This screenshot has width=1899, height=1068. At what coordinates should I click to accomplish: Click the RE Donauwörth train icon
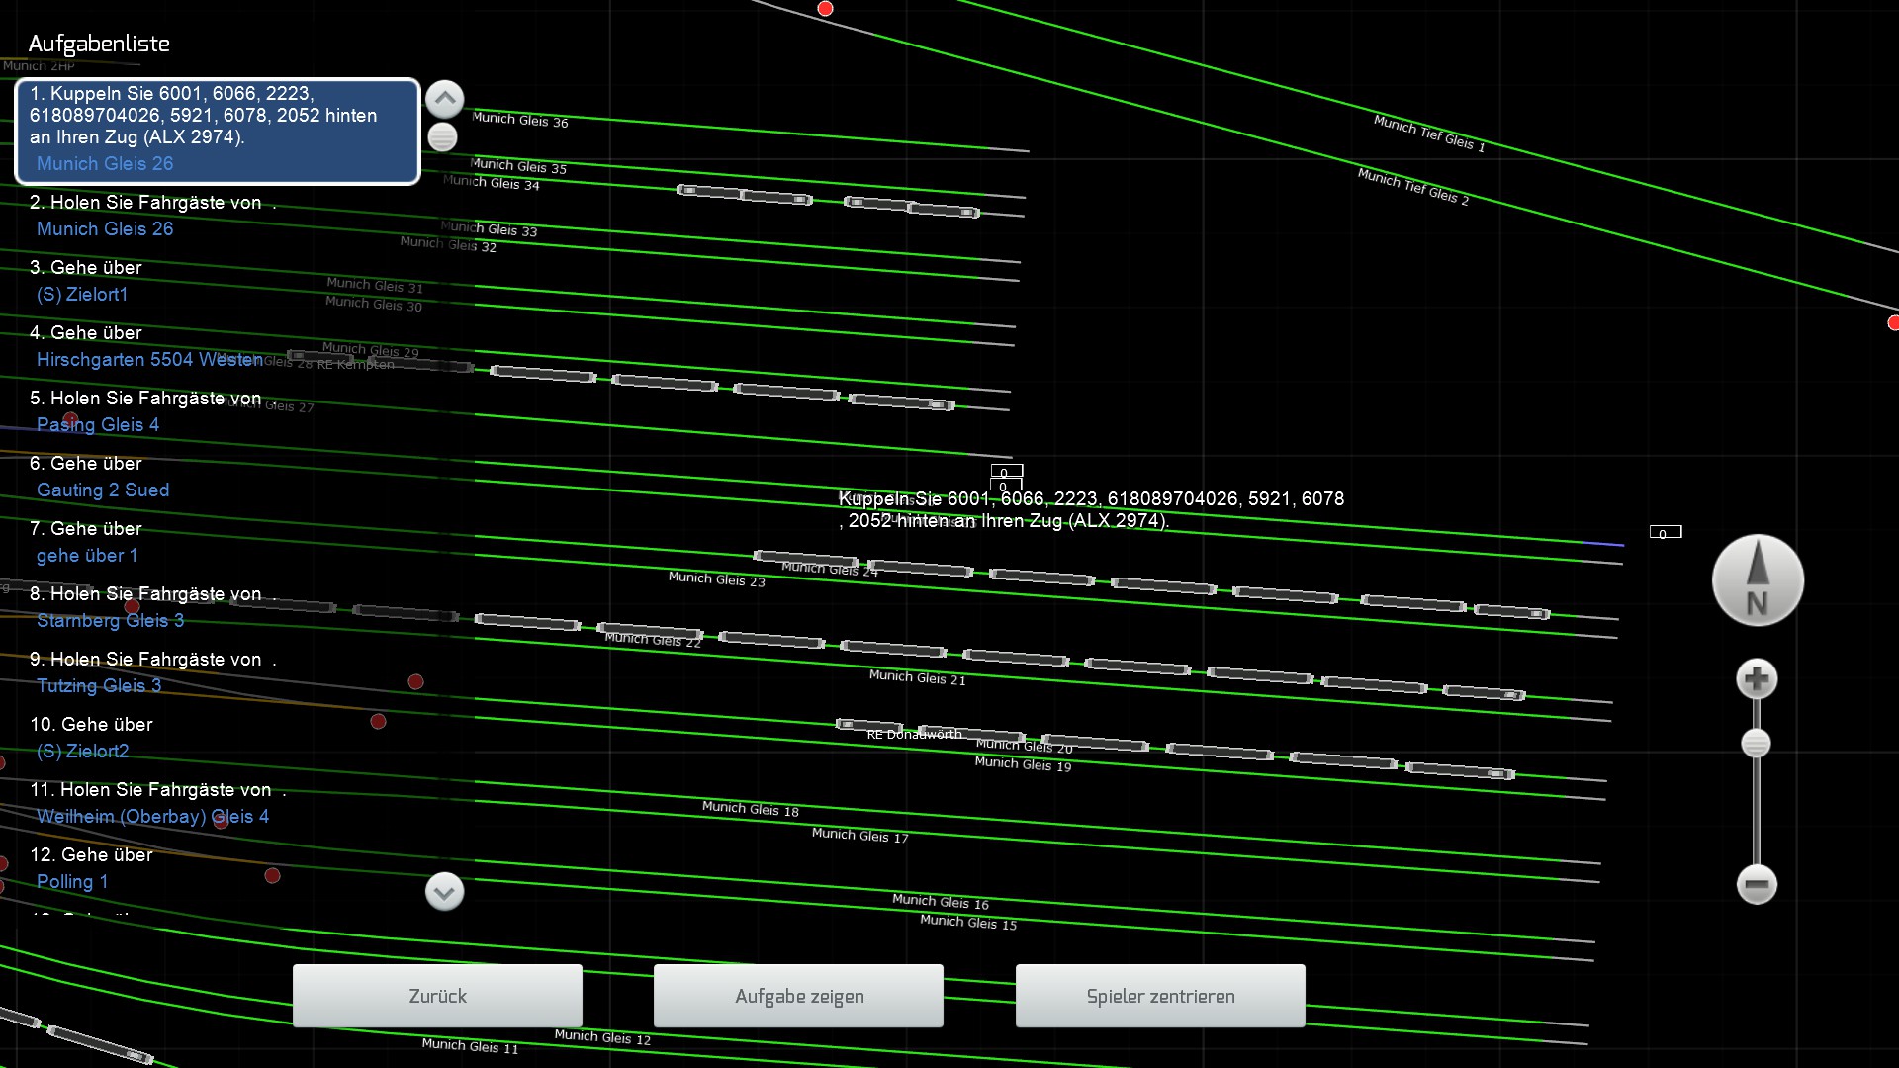(x=868, y=726)
